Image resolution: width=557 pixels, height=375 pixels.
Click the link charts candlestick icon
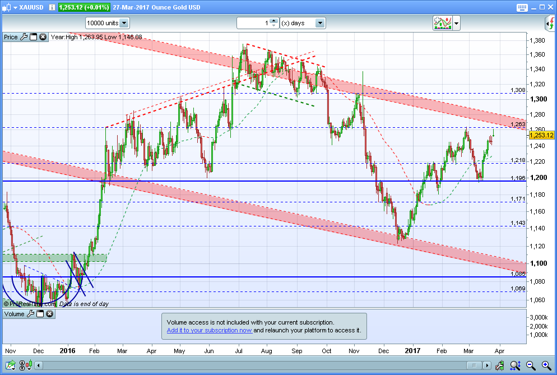(x=26, y=365)
